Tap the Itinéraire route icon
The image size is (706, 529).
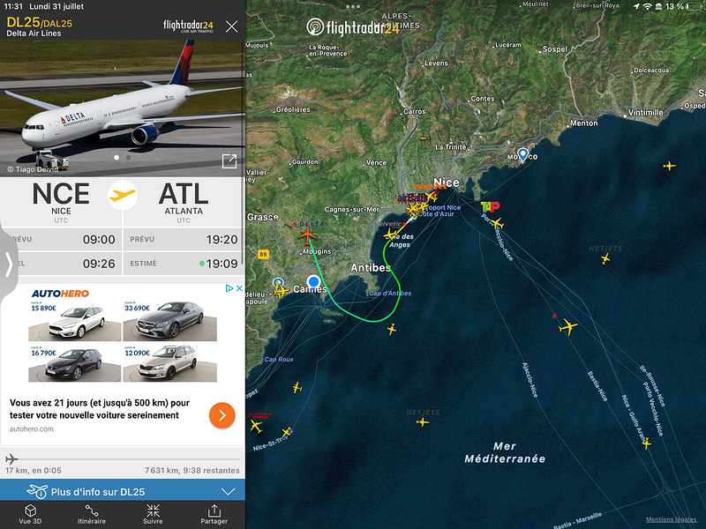coord(92,514)
